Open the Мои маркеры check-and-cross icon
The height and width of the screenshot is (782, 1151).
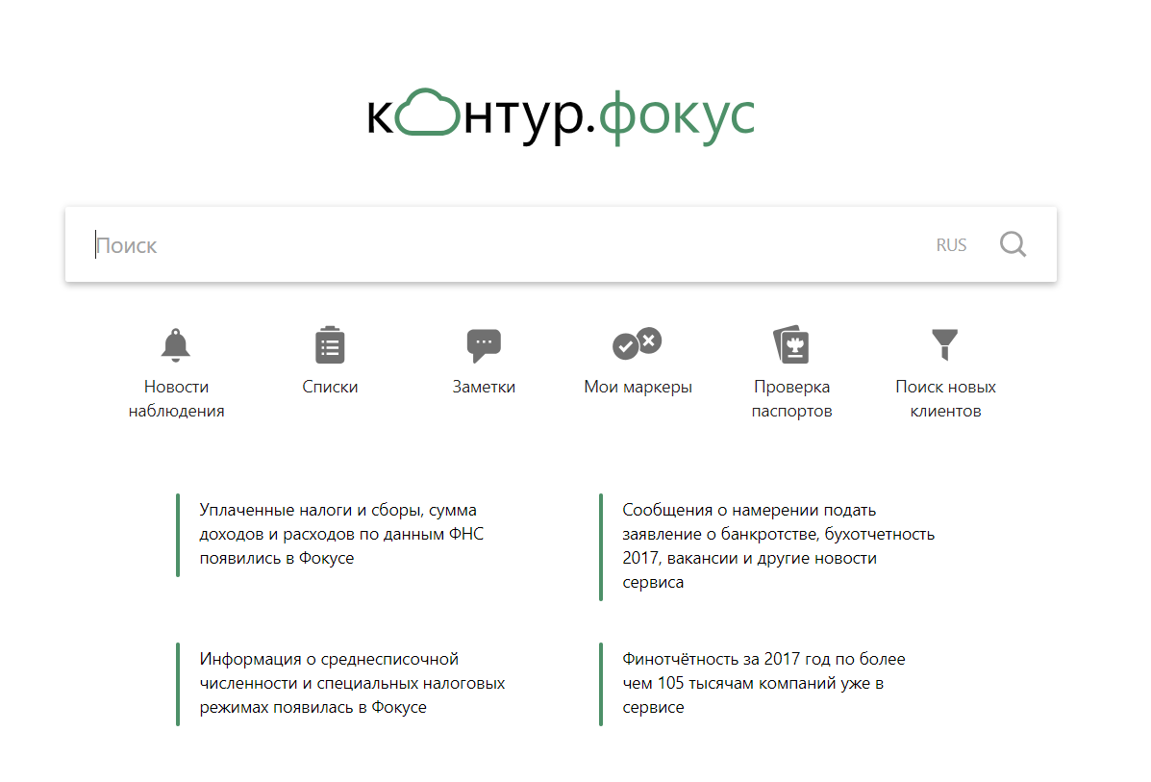coord(638,343)
